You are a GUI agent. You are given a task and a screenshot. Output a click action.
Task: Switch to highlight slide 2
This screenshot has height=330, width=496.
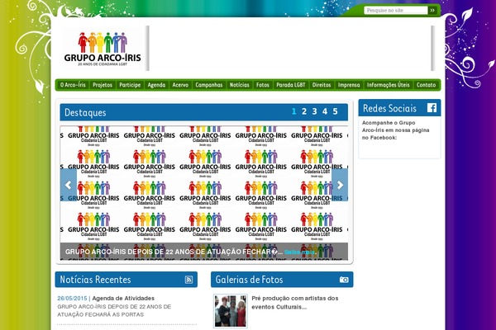click(304, 111)
